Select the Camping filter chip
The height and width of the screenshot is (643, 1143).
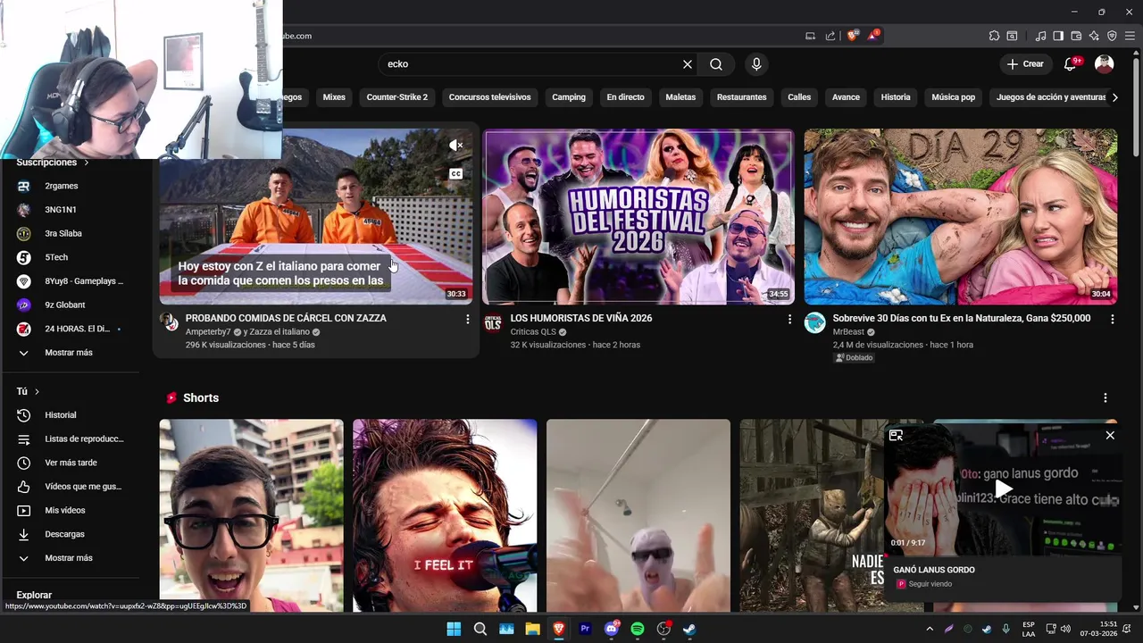pyautogui.click(x=569, y=97)
